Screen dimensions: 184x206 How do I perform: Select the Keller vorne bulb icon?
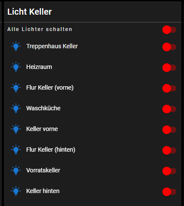tap(16, 129)
